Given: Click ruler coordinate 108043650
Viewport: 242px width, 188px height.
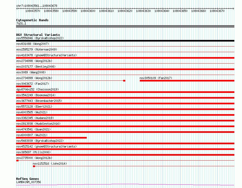Looking at the screenshot, I should [180, 11].
